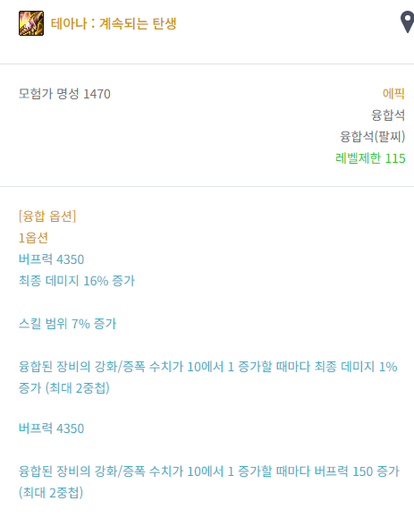Click the 융합석(팔찌) subtype label
Viewport: 414px width, 518px height.
click(372, 137)
